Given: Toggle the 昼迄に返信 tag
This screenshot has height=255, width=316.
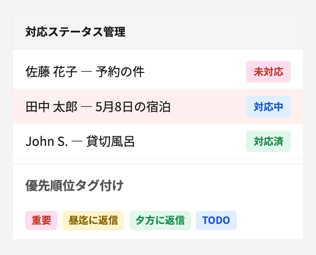Looking at the screenshot, I should tap(93, 220).
